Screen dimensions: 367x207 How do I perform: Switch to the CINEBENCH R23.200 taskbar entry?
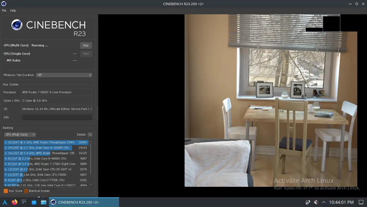point(84,202)
